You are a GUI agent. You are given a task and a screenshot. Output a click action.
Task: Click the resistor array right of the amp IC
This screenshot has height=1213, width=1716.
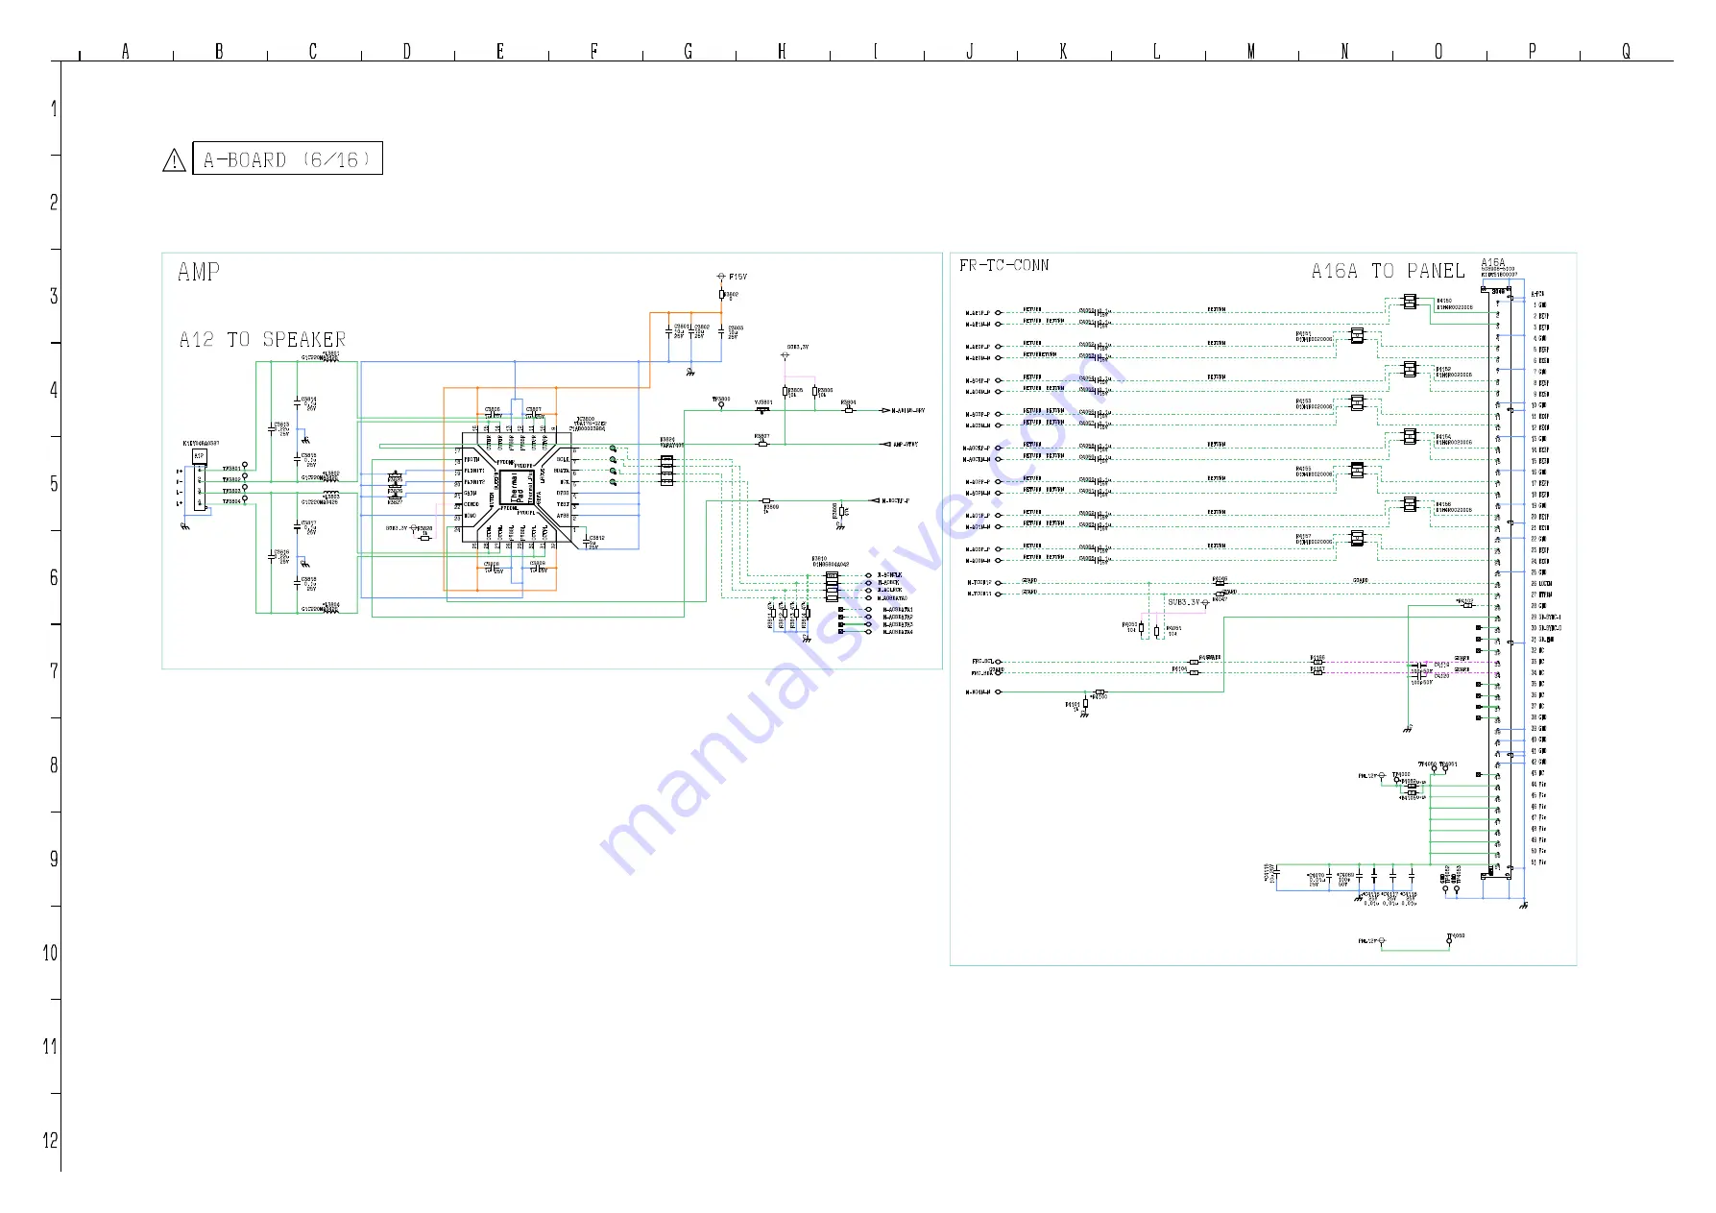666,471
